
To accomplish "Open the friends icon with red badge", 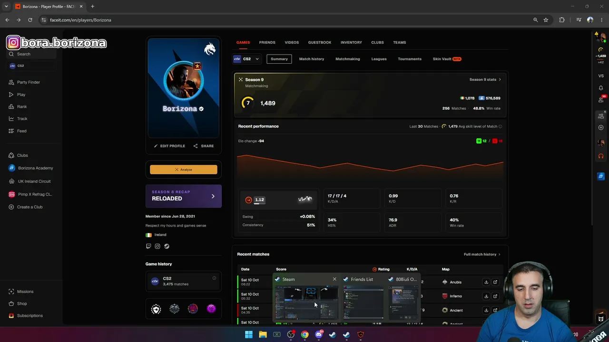I will 601,100.
